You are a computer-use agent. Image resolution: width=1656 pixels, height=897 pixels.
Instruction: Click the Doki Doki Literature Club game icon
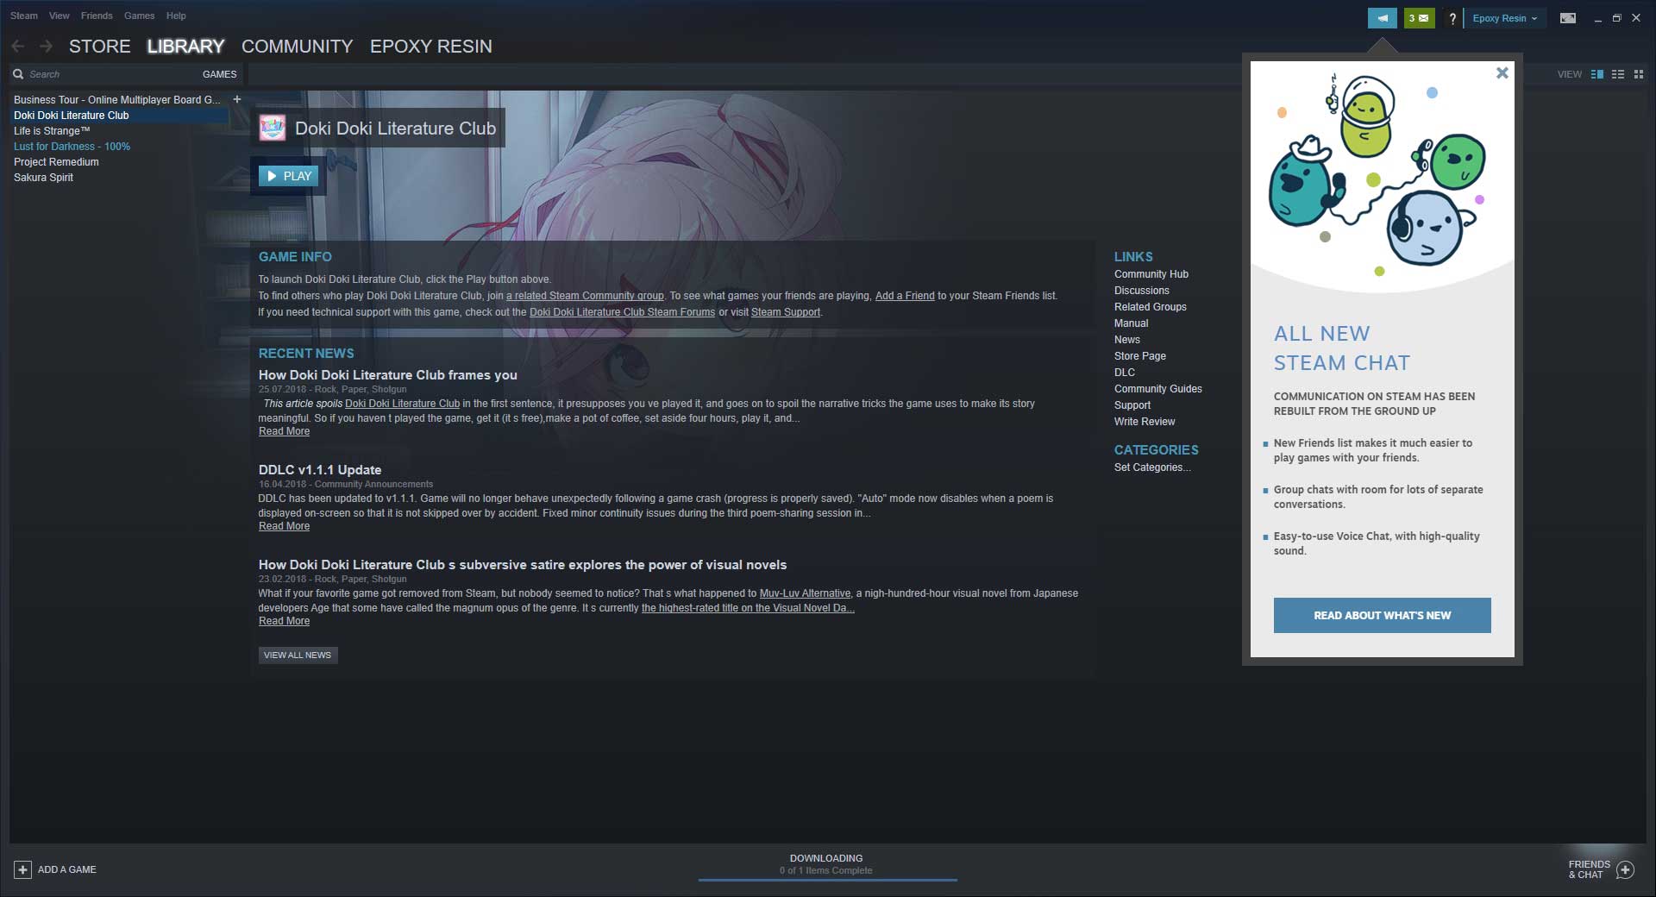[x=273, y=129]
